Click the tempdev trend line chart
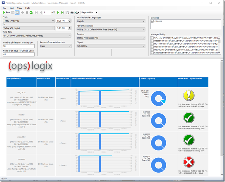The width and height of the screenshot is (225, 182). point(105,165)
